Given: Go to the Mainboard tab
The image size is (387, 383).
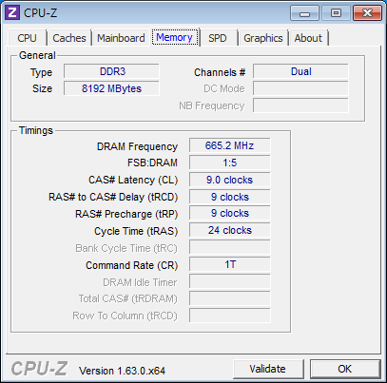Looking at the screenshot, I should click(x=121, y=38).
